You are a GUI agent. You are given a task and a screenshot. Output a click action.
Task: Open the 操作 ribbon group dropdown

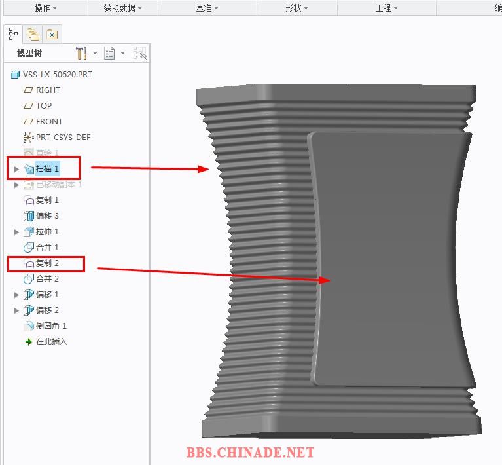46,8
